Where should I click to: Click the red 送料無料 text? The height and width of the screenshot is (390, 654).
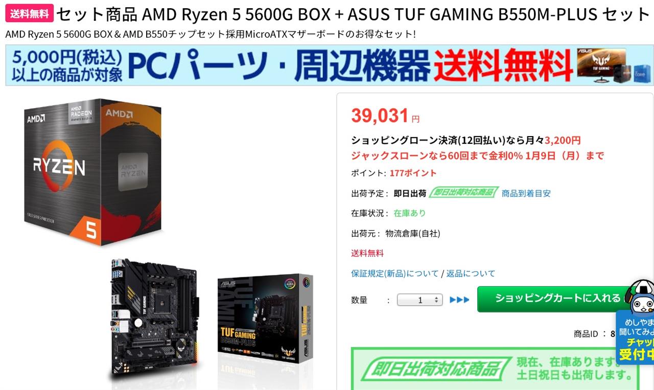367,253
